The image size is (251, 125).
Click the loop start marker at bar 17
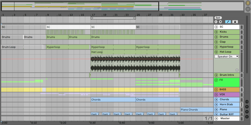click(x=92, y=18)
